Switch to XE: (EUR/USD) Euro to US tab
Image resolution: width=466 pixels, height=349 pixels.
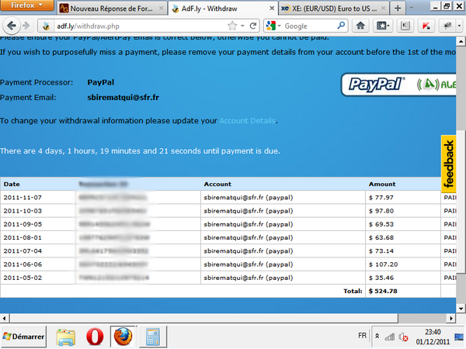click(x=334, y=9)
